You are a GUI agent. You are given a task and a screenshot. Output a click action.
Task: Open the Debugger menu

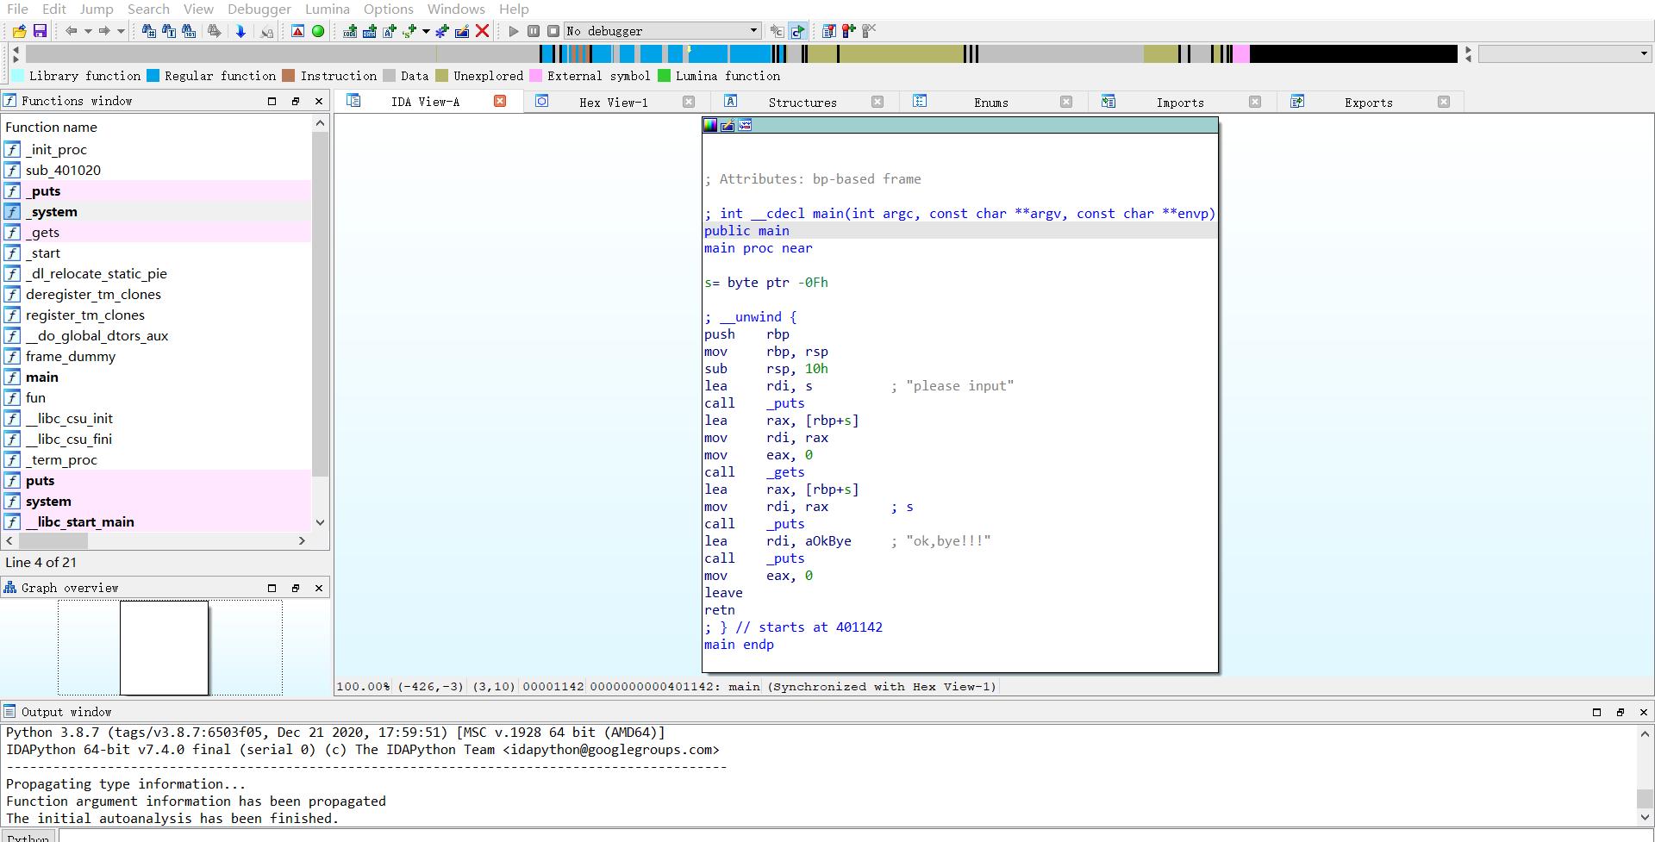(x=259, y=9)
